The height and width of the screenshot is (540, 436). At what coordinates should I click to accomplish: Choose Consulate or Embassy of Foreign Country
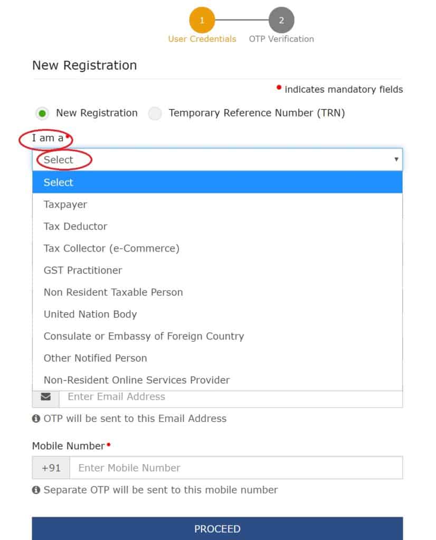[x=217, y=336]
